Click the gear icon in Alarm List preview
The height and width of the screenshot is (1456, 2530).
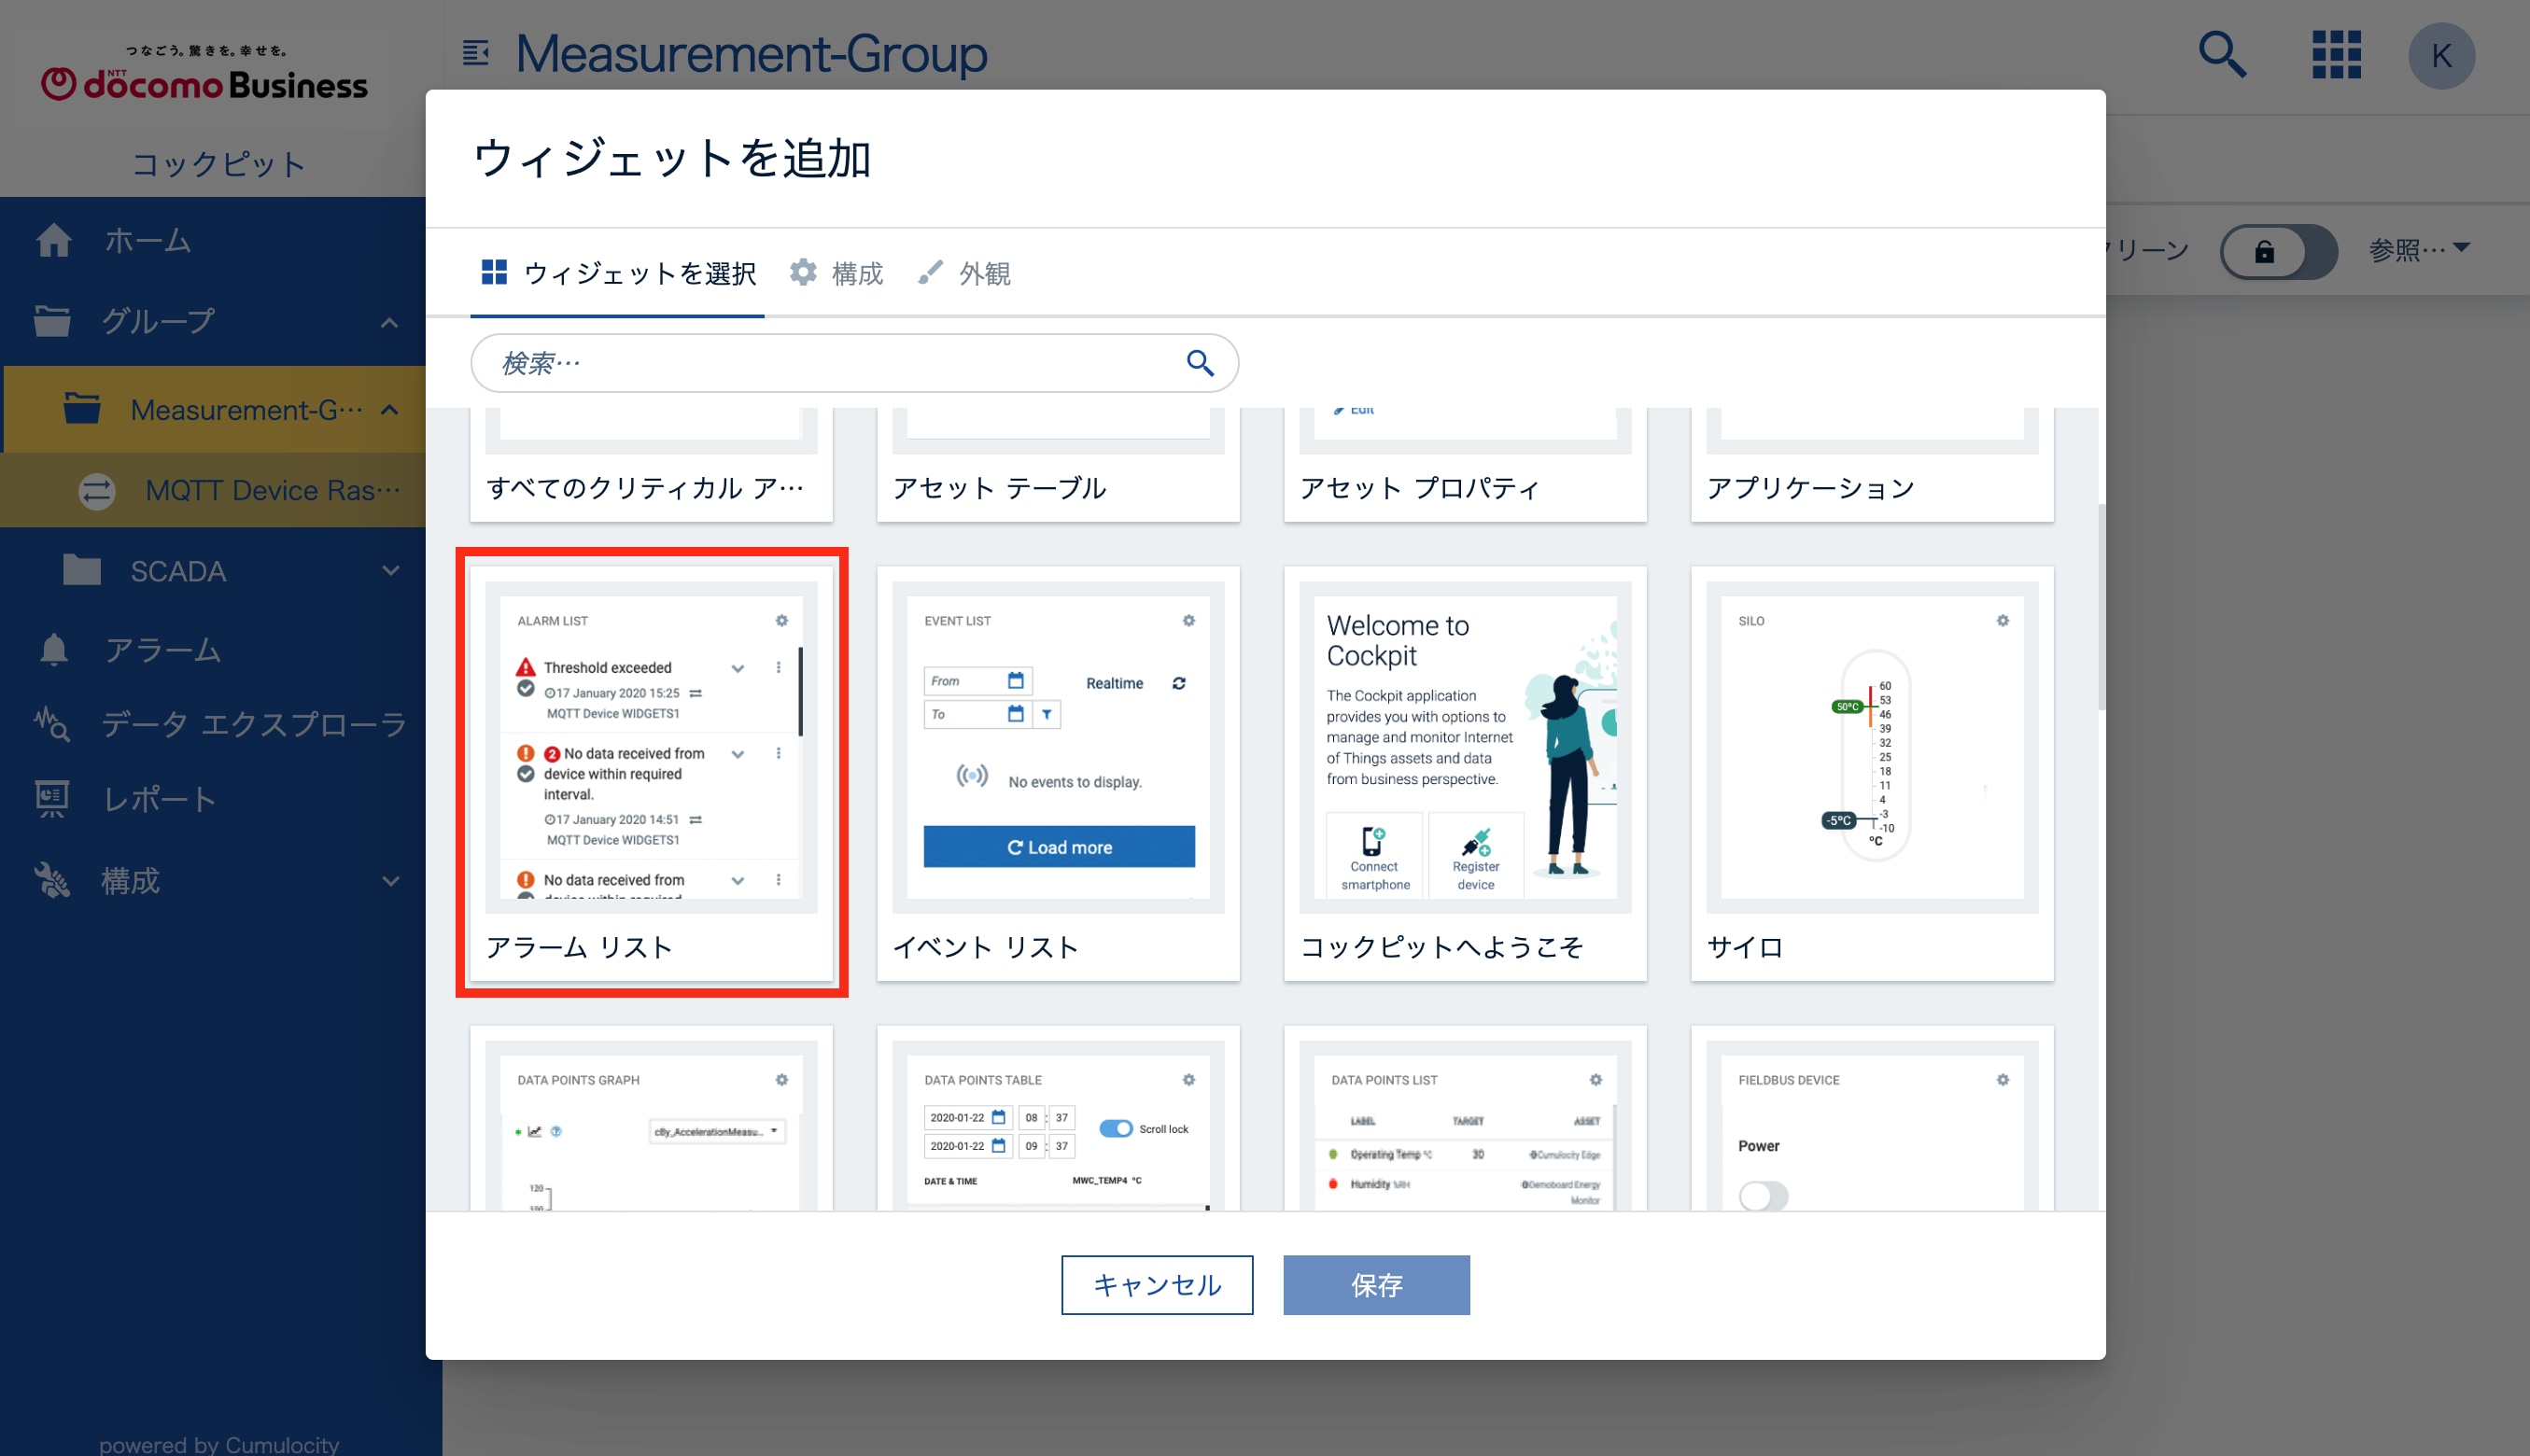click(782, 621)
